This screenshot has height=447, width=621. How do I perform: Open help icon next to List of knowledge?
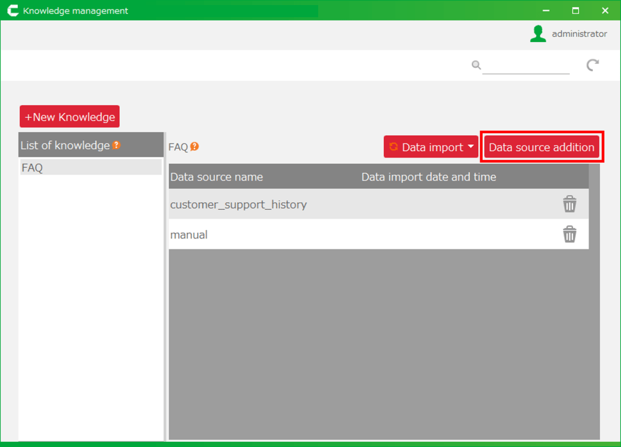pyautogui.click(x=116, y=145)
